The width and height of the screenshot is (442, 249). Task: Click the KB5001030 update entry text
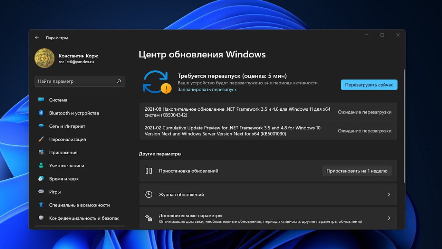tap(233, 131)
